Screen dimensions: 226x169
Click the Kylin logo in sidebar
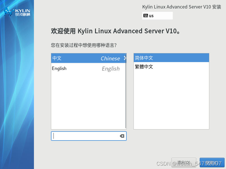point(17,12)
